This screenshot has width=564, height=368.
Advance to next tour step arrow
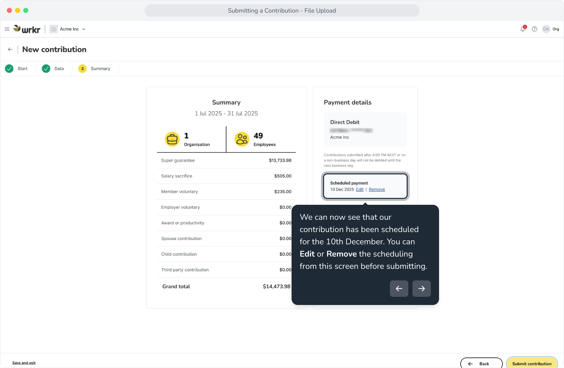pyautogui.click(x=422, y=289)
